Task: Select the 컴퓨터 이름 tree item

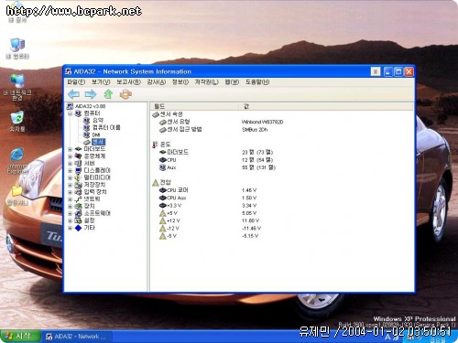Action: pyautogui.click(x=106, y=128)
